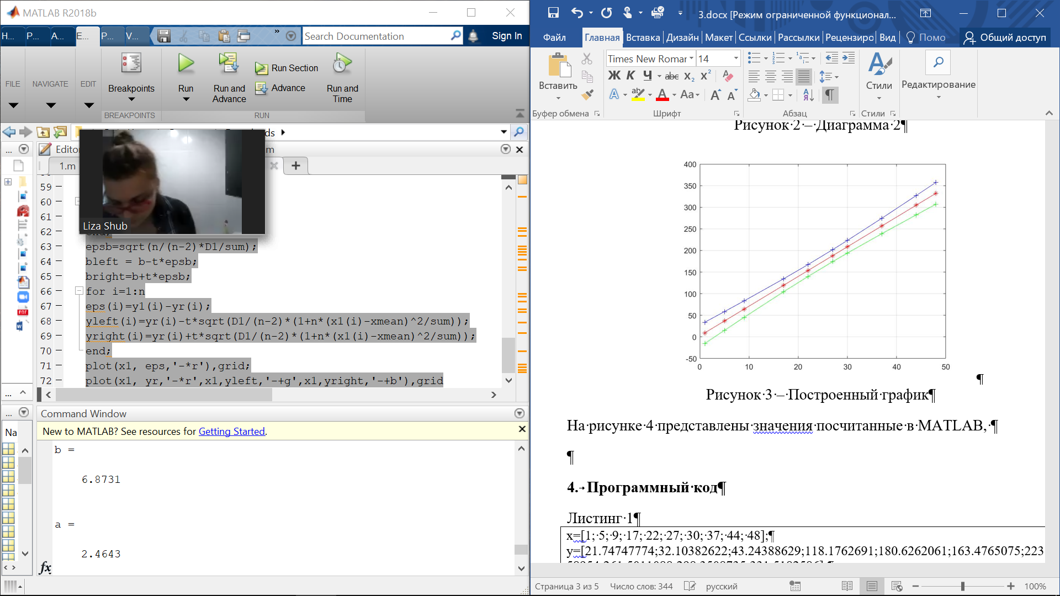Switch to the Вставка ribbon tab
The width and height of the screenshot is (1060, 596).
click(643, 38)
